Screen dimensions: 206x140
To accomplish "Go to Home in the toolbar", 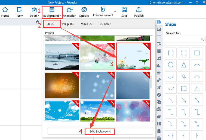I will coord(5,12).
